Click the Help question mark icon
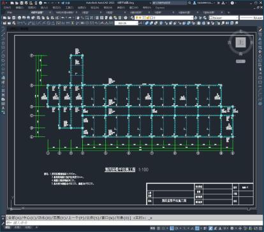Screen dimensions: 264x232 coord(232,3)
